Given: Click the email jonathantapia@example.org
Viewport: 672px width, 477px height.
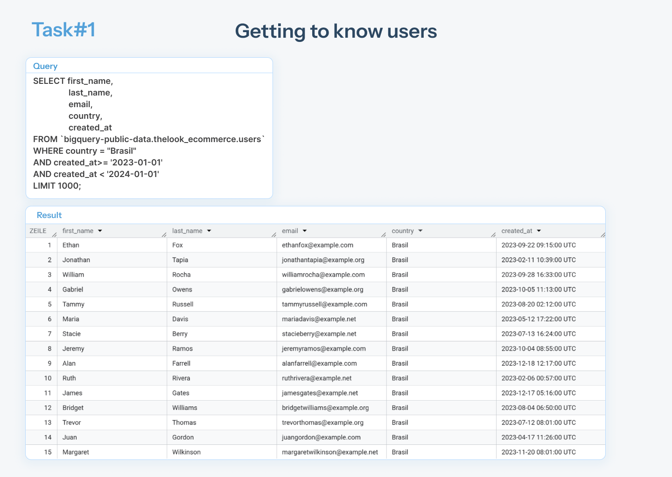Looking at the screenshot, I should click(x=323, y=260).
